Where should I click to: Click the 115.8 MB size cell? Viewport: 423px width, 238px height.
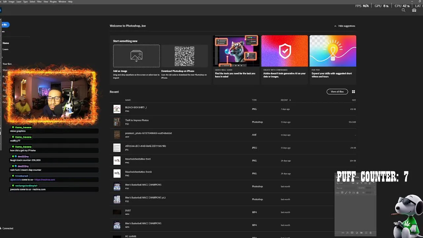pos(352,122)
